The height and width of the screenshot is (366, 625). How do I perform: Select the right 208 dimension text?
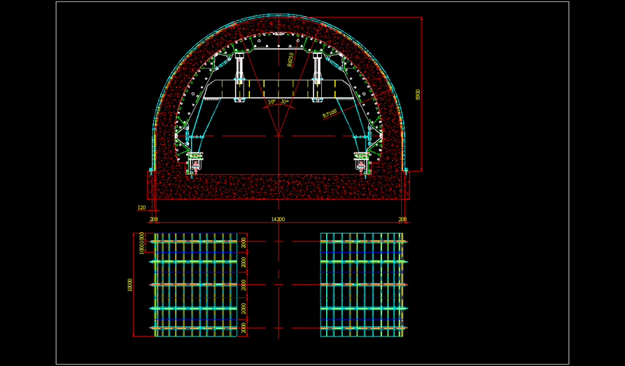pos(402,219)
